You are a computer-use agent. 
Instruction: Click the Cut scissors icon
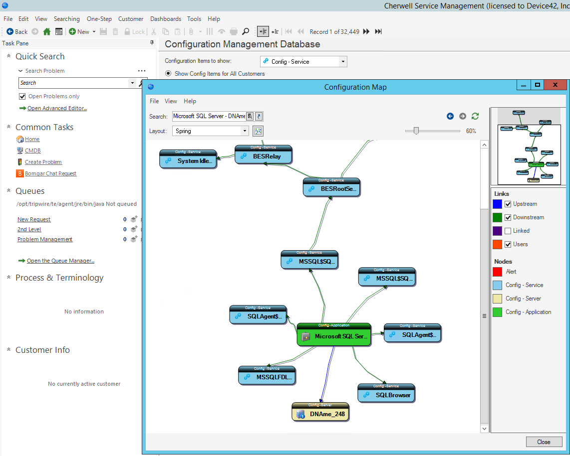click(x=154, y=31)
